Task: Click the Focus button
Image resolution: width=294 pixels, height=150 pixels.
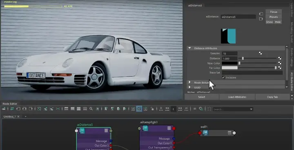Action: click(x=274, y=11)
